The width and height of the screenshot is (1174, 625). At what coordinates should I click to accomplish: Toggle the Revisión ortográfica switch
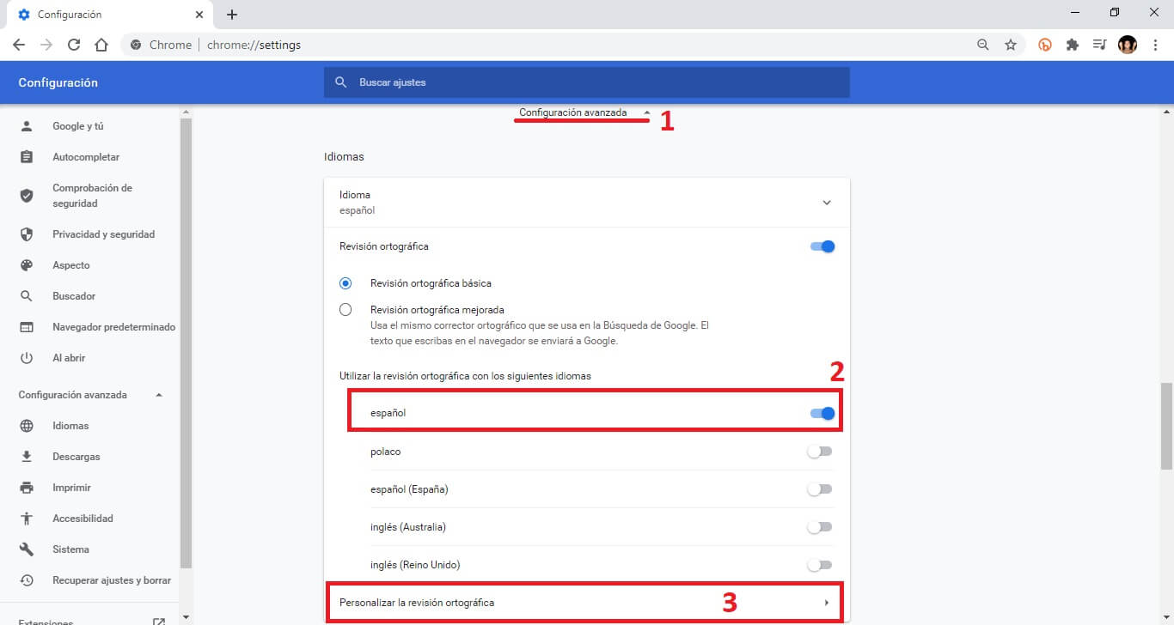tap(822, 246)
